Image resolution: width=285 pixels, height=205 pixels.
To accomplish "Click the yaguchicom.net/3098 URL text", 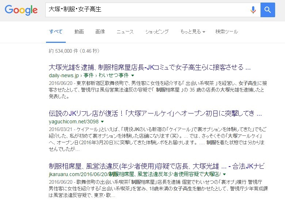I will [x=73, y=122].
